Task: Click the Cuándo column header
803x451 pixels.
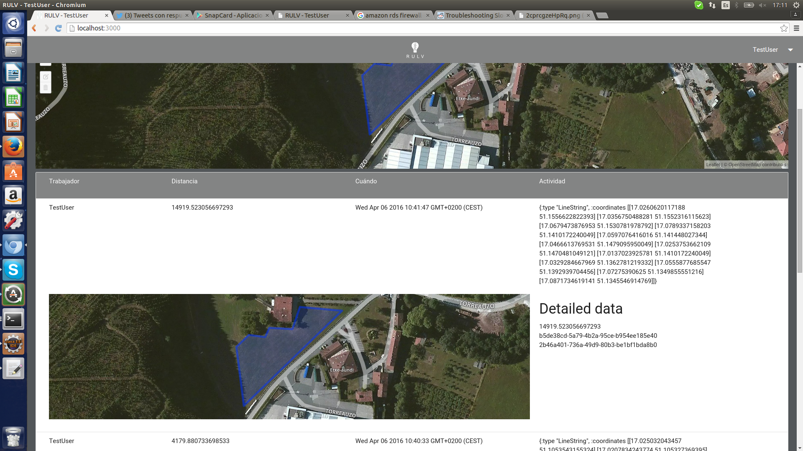Action: coord(366,181)
